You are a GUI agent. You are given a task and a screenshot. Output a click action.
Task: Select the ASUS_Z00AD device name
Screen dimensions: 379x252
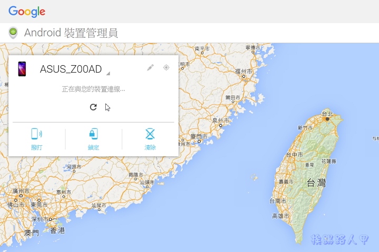point(71,69)
